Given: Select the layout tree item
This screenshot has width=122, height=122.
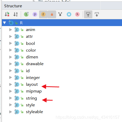Looking at the screenshot, I should point(32,84).
